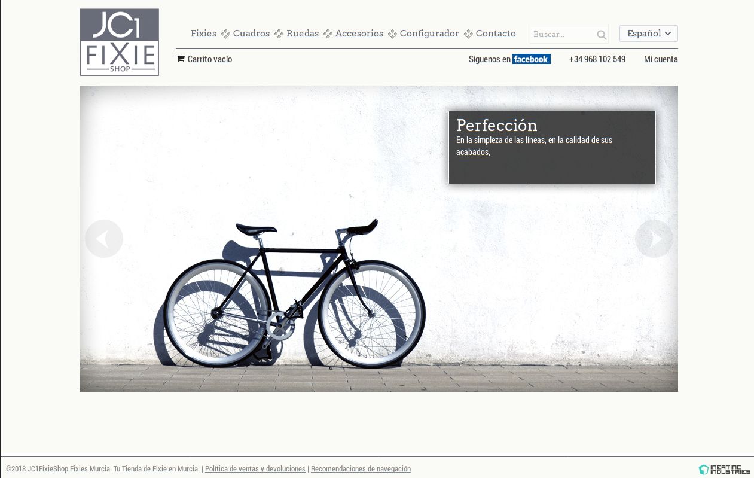Go to the Contacto page
Screen dimensions: 754x478
tap(496, 34)
